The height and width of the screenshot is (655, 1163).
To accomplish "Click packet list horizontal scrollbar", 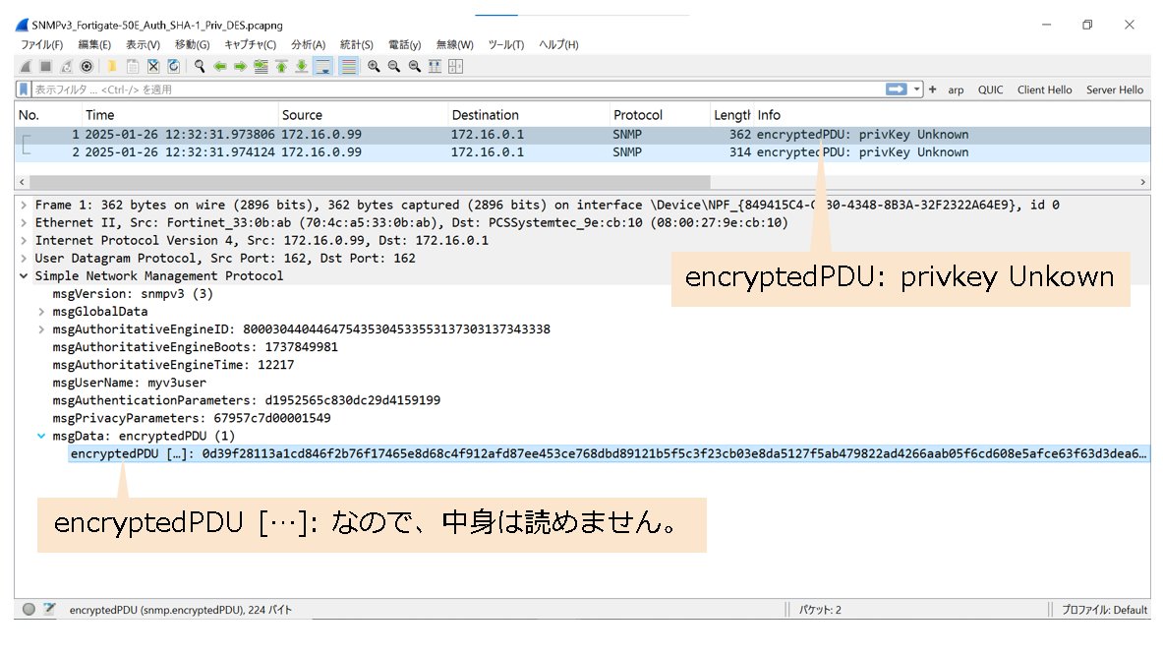I will (x=370, y=182).
